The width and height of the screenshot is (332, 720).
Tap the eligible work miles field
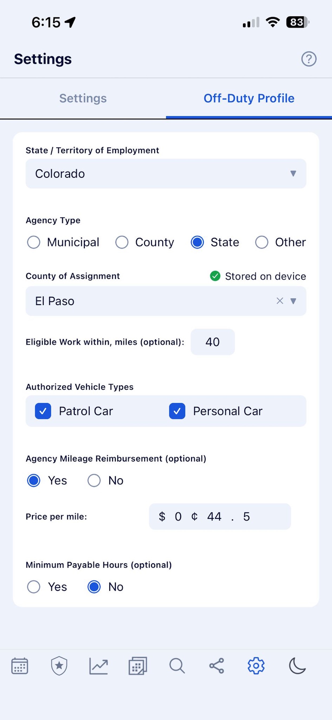click(x=213, y=342)
